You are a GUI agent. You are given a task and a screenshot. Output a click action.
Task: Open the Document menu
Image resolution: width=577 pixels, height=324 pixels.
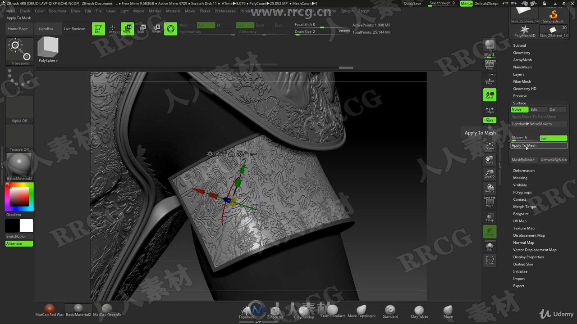click(57, 11)
